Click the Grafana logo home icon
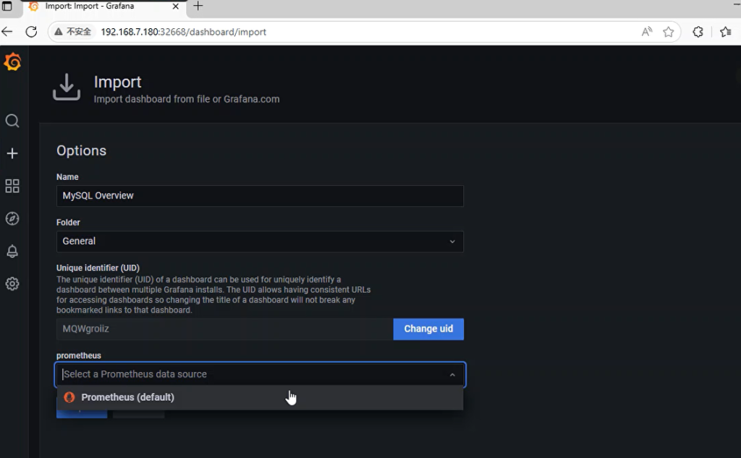This screenshot has width=741, height=458. [x=12, y=63]
